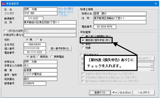Image resolution: width=160 pixels, height=98 pixels.
Task: Click the 税理士 住所 first line field
Action: pyautogui.click(x=120, y=18)
